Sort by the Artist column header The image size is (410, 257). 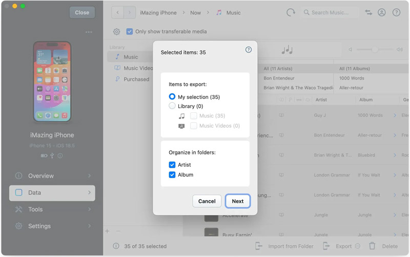[321, 100]
